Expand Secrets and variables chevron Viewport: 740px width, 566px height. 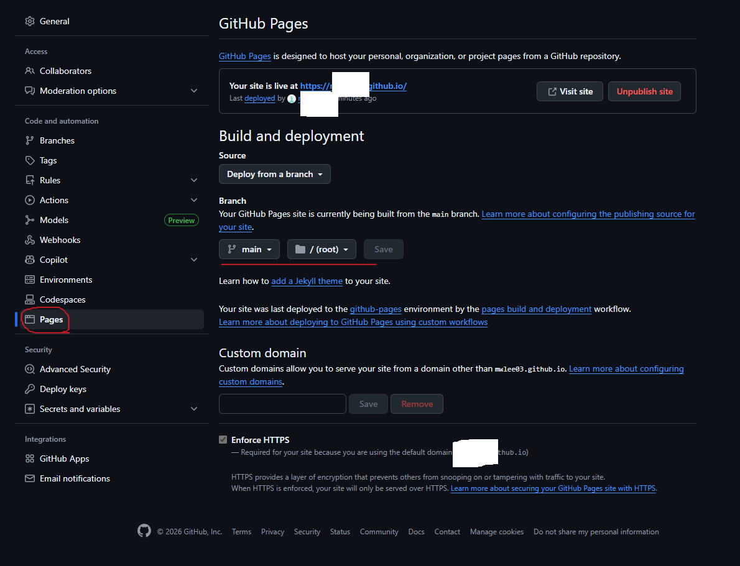(x=194, y=409)
